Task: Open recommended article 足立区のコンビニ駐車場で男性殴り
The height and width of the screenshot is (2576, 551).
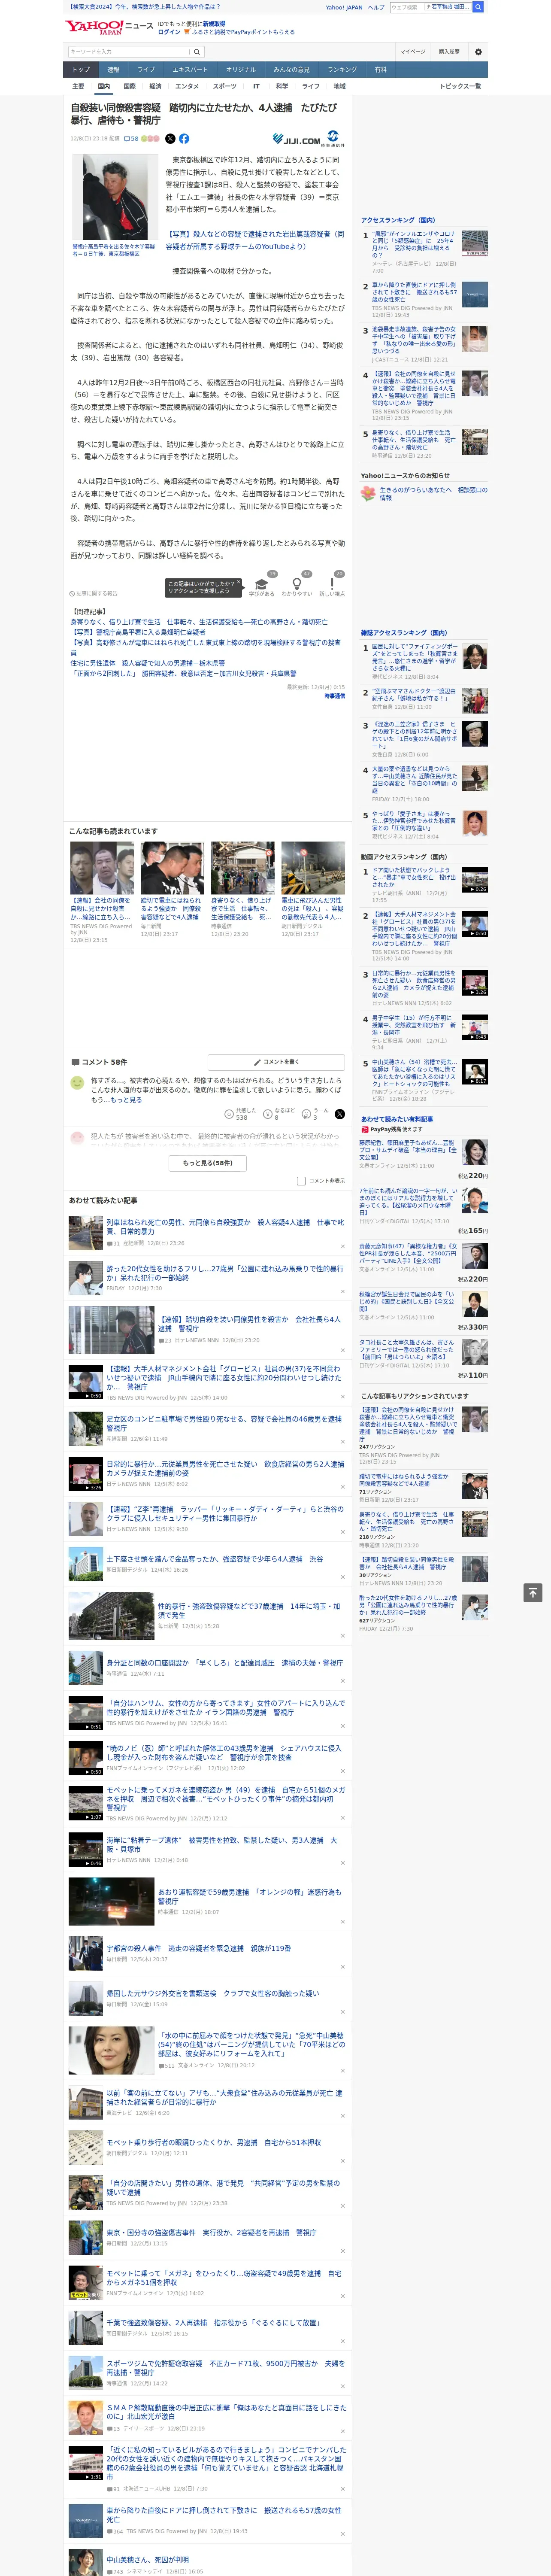Action: pyautogui.click(x=224, y=1422)
